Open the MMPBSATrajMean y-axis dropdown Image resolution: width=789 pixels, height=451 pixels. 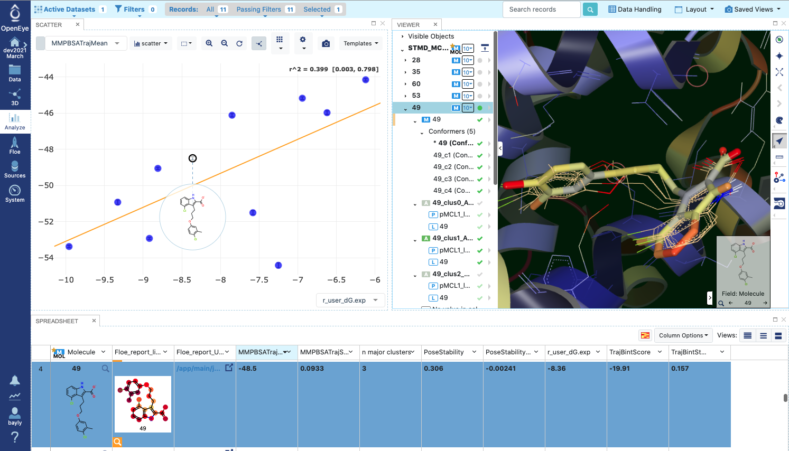click(x=86, y=43)
